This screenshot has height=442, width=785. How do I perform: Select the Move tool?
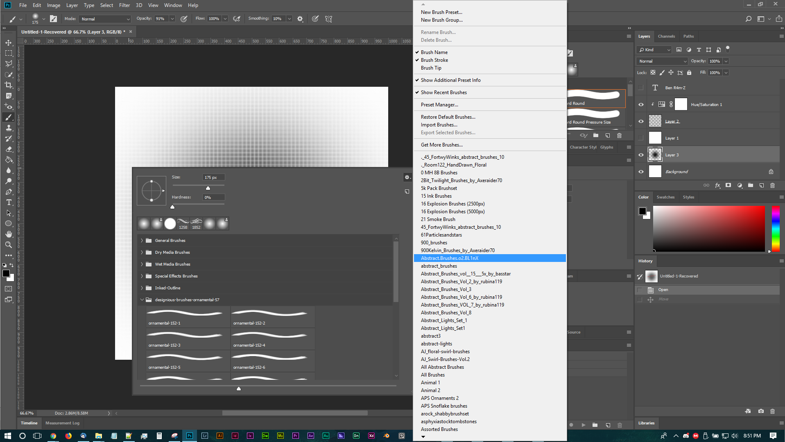8,42
